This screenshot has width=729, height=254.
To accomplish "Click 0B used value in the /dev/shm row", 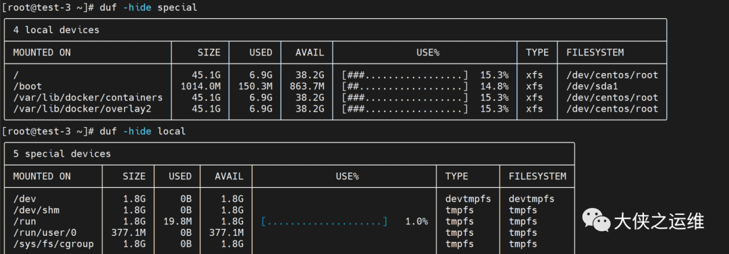I will click(186, 210).
